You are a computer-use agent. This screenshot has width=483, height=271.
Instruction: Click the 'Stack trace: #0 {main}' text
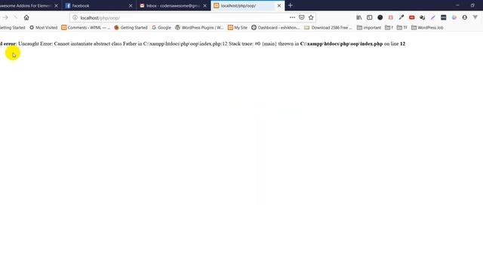point(253,44)
